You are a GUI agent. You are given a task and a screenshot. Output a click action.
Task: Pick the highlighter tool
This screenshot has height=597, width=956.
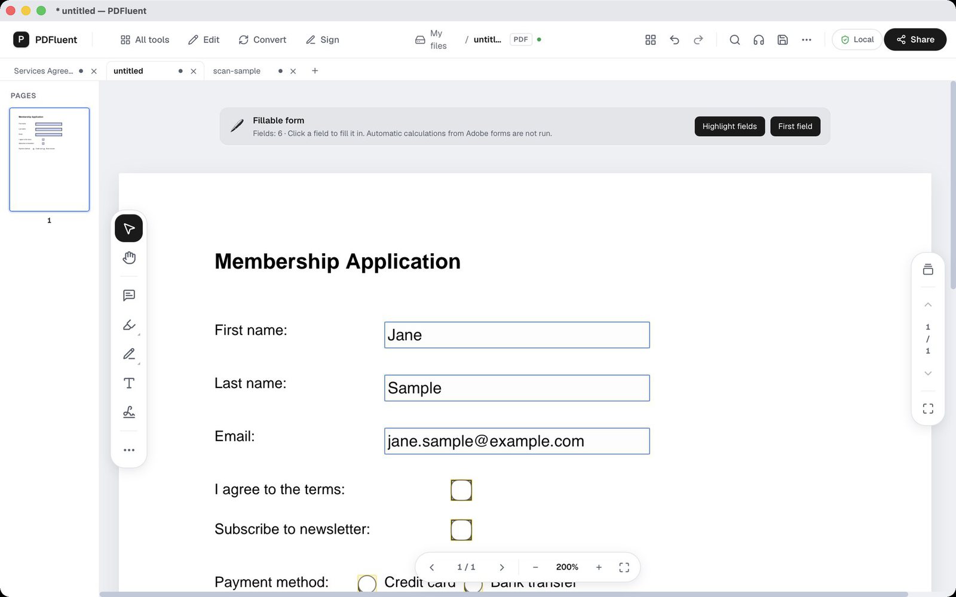pos(128,325)
